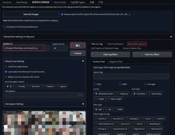Filter images by close-up tag
175x135 pixels.
click(124, 124)
